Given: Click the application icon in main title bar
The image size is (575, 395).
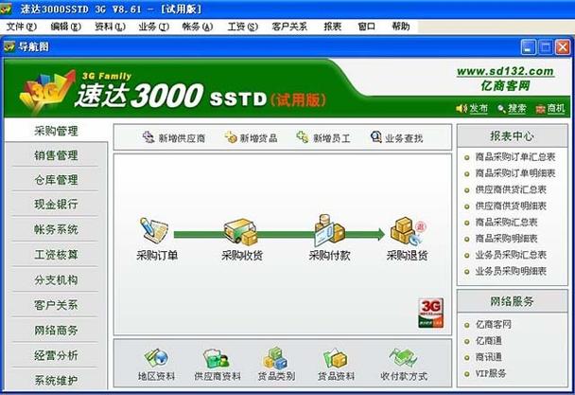Looking at the screenshot, I should tap(6, 9).
